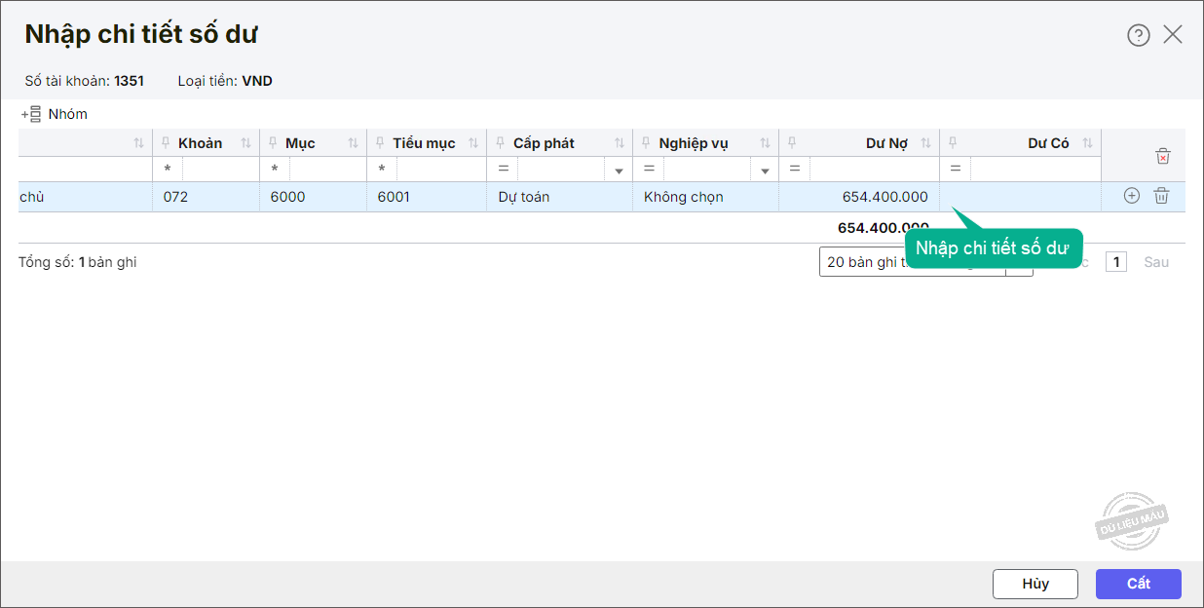
Task: Sort by the Cấp phát column arrows
Action: [x=620, y=143]
